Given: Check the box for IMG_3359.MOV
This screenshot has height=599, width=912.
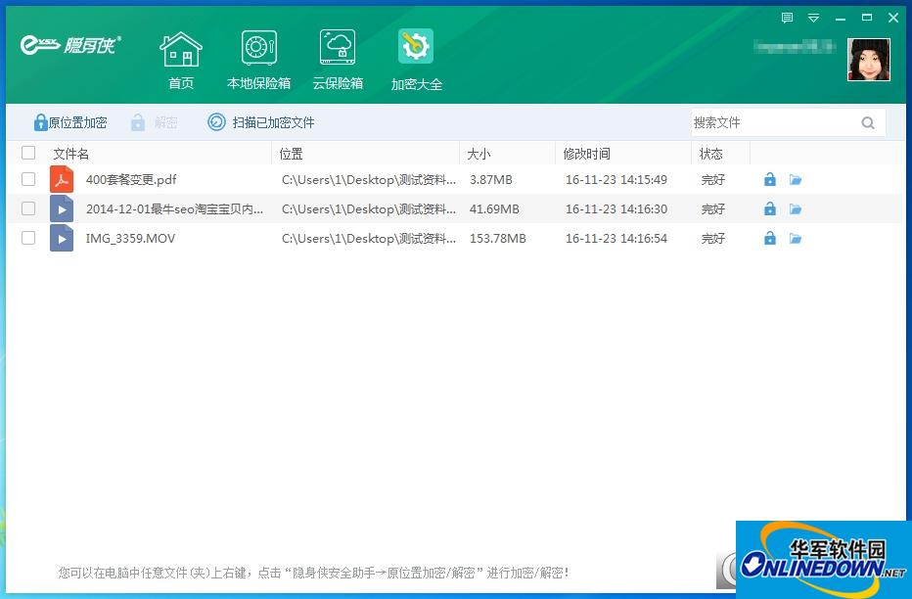Looking at the screenshot, I should tap(28, 238).
